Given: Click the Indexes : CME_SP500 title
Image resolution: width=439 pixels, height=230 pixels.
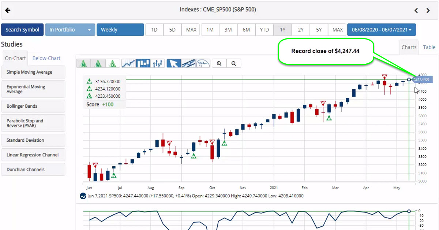Looking at the screenshot, I should click(x=218, y=10).
